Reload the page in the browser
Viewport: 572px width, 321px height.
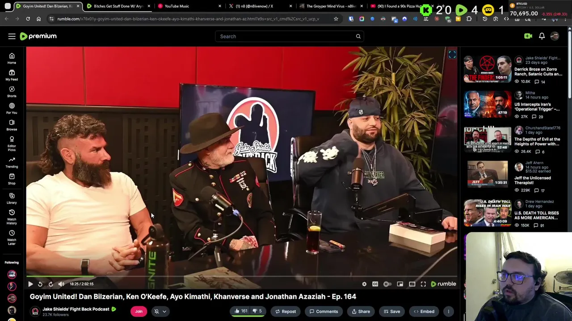click(28, 19)
